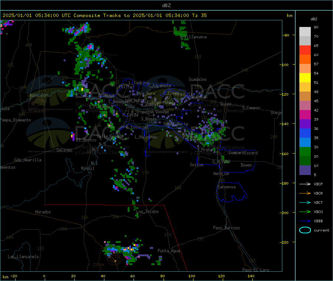
Task: Click the 'Salinas' map label
Action: click(64, 150)
